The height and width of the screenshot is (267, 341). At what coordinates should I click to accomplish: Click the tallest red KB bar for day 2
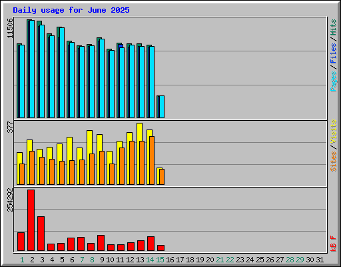pyautogui.click(x=31, y=220)
